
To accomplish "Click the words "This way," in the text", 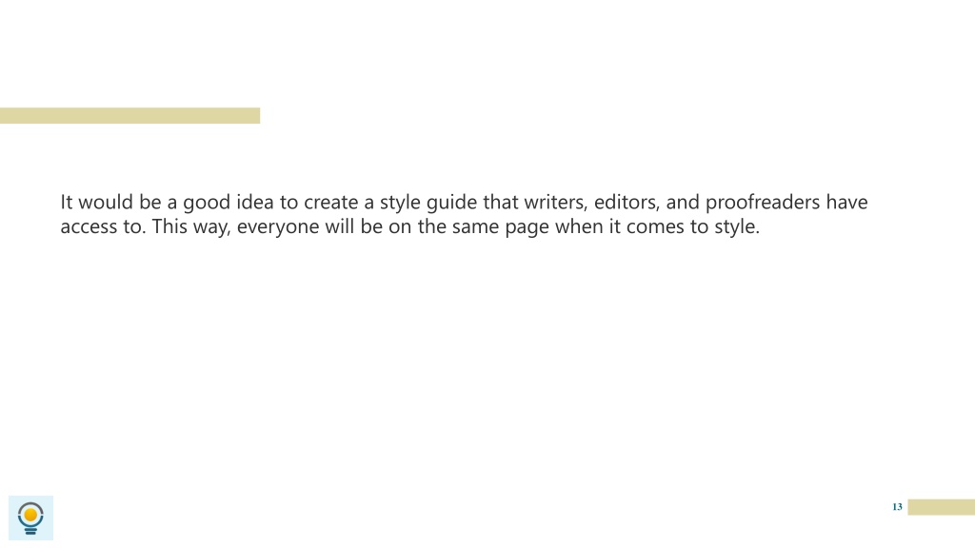I will pos(191,226).
